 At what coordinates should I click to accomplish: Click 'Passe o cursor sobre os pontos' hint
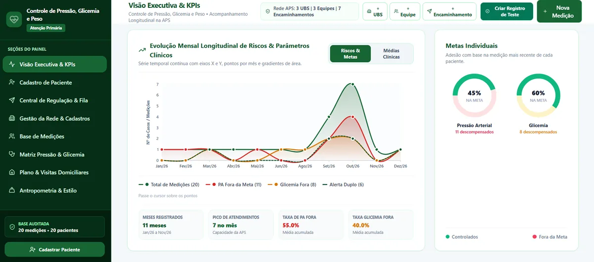pos(168,196)
